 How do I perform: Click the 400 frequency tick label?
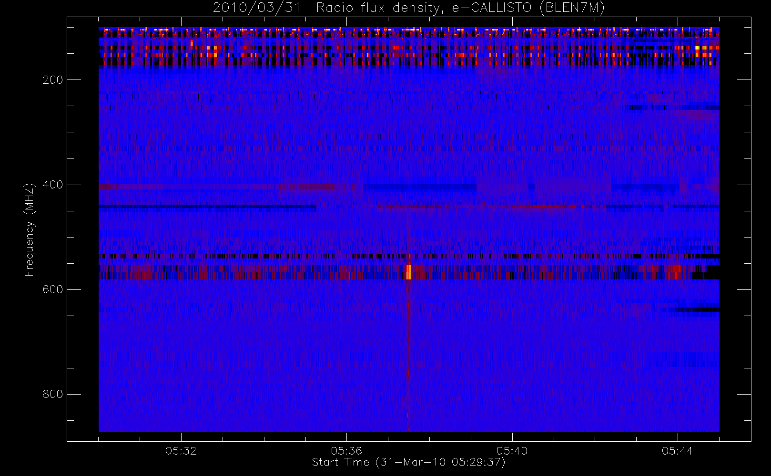click(53, 185)
